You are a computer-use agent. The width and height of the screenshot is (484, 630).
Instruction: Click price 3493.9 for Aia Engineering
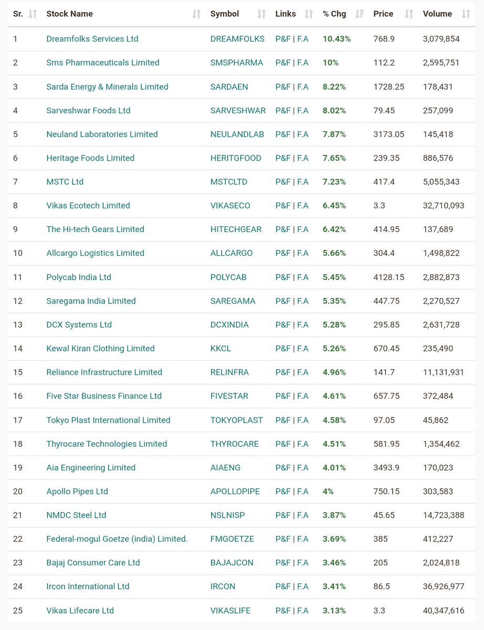click(387, 468)
